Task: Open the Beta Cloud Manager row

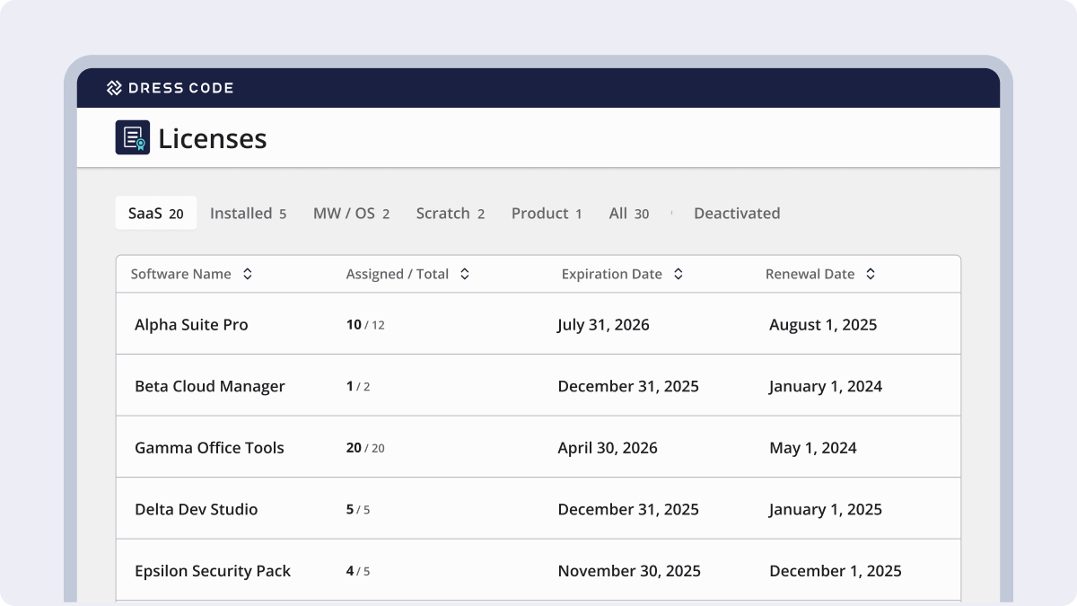Action: click(209, 387)
